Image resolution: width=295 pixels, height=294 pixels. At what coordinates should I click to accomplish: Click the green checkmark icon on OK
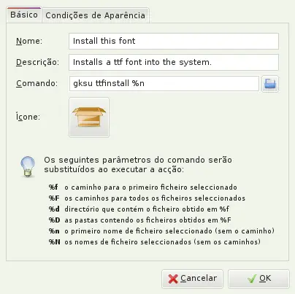(252, 279)
